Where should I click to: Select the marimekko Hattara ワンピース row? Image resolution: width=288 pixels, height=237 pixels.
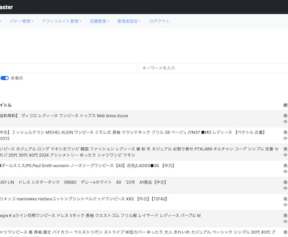144,202
